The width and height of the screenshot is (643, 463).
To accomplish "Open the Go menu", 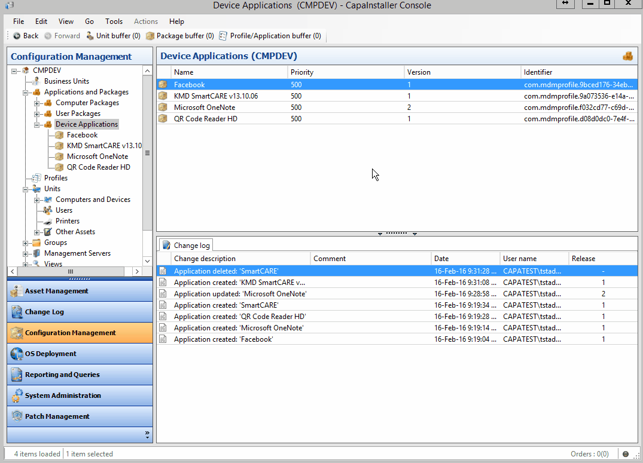I will pos(89,22).
